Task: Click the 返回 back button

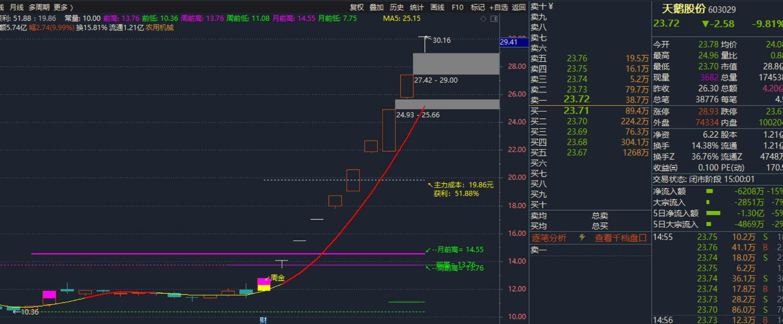Action: pyautogui.click(x=518, y=7)
